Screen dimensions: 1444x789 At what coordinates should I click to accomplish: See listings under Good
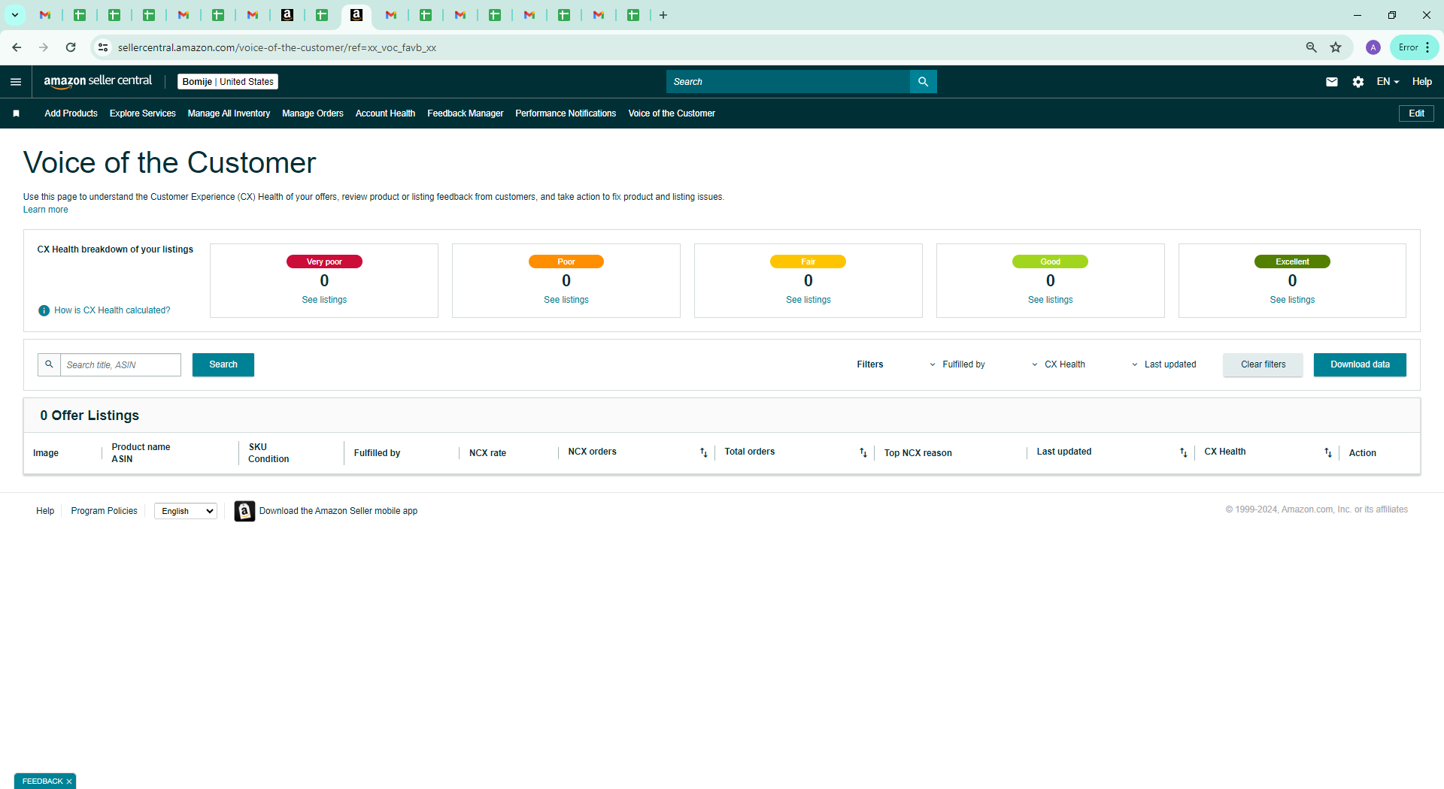click(x=1051, y=300)
